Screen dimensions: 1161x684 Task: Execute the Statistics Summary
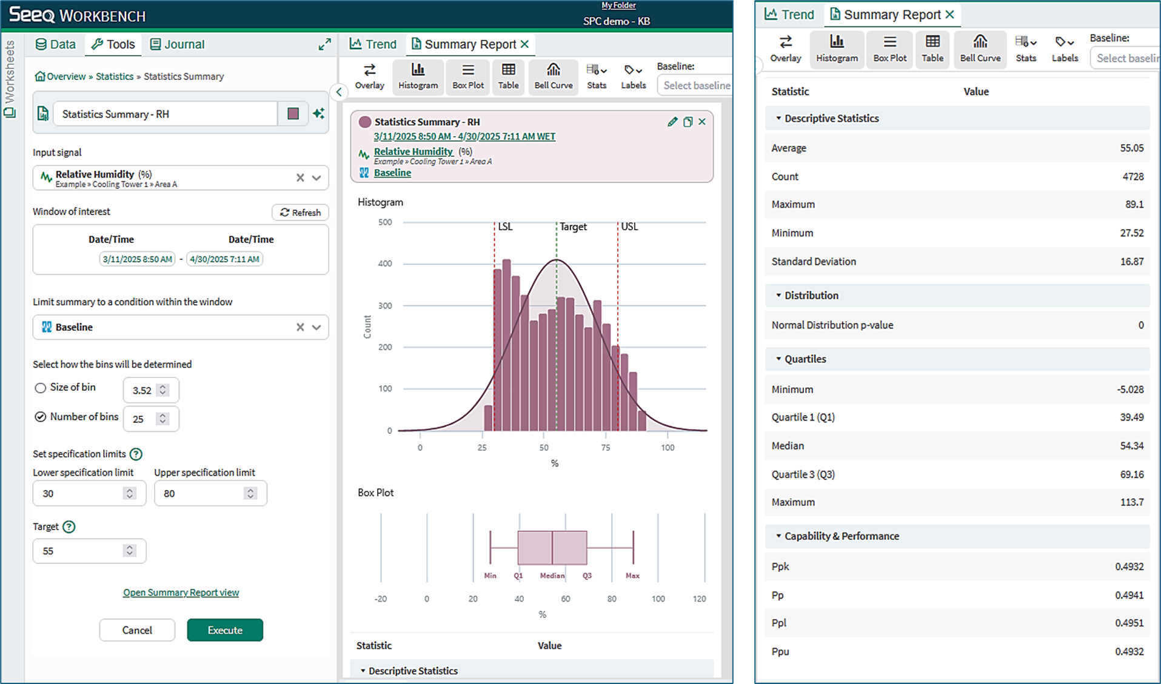[225, 630]
